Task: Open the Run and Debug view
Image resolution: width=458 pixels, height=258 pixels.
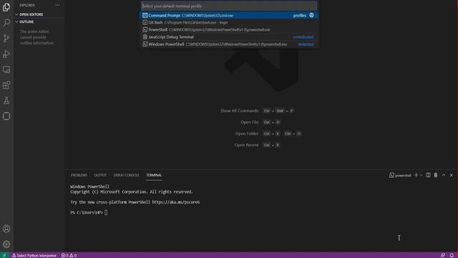Action: click(6, 54)
